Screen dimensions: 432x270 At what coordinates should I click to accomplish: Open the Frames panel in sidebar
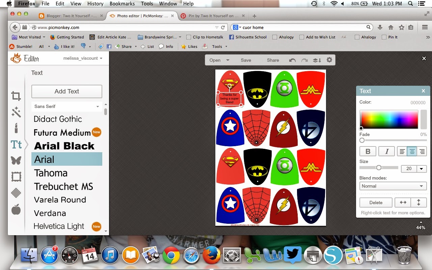[x=16, y=177]
